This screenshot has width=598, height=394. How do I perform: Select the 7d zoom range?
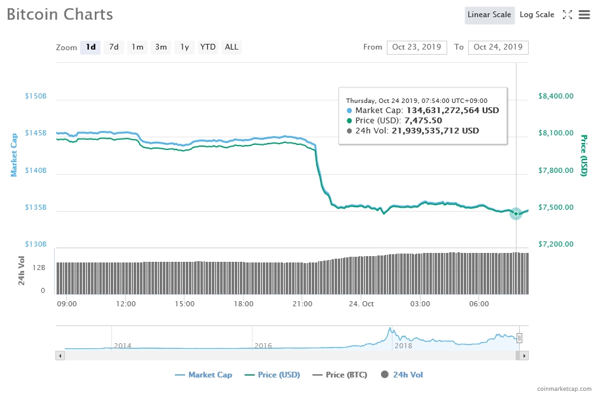(114, 47)
